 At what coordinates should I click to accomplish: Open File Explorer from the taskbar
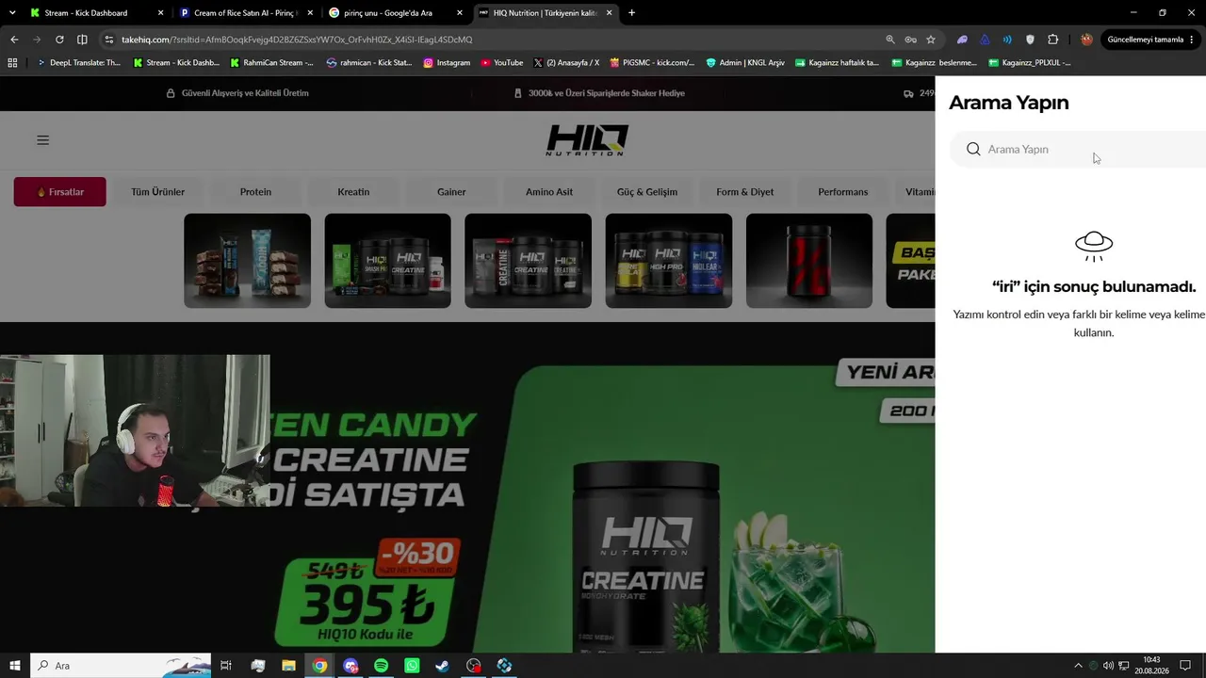click(x=288, y=666)
